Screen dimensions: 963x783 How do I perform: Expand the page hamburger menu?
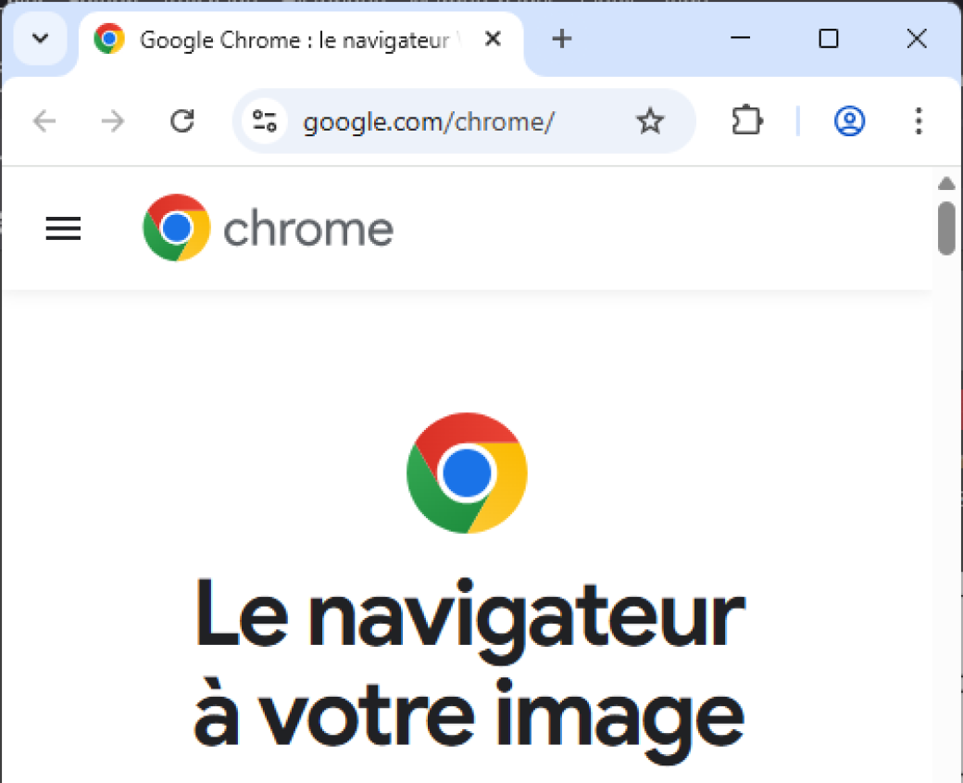click(63, 228)
